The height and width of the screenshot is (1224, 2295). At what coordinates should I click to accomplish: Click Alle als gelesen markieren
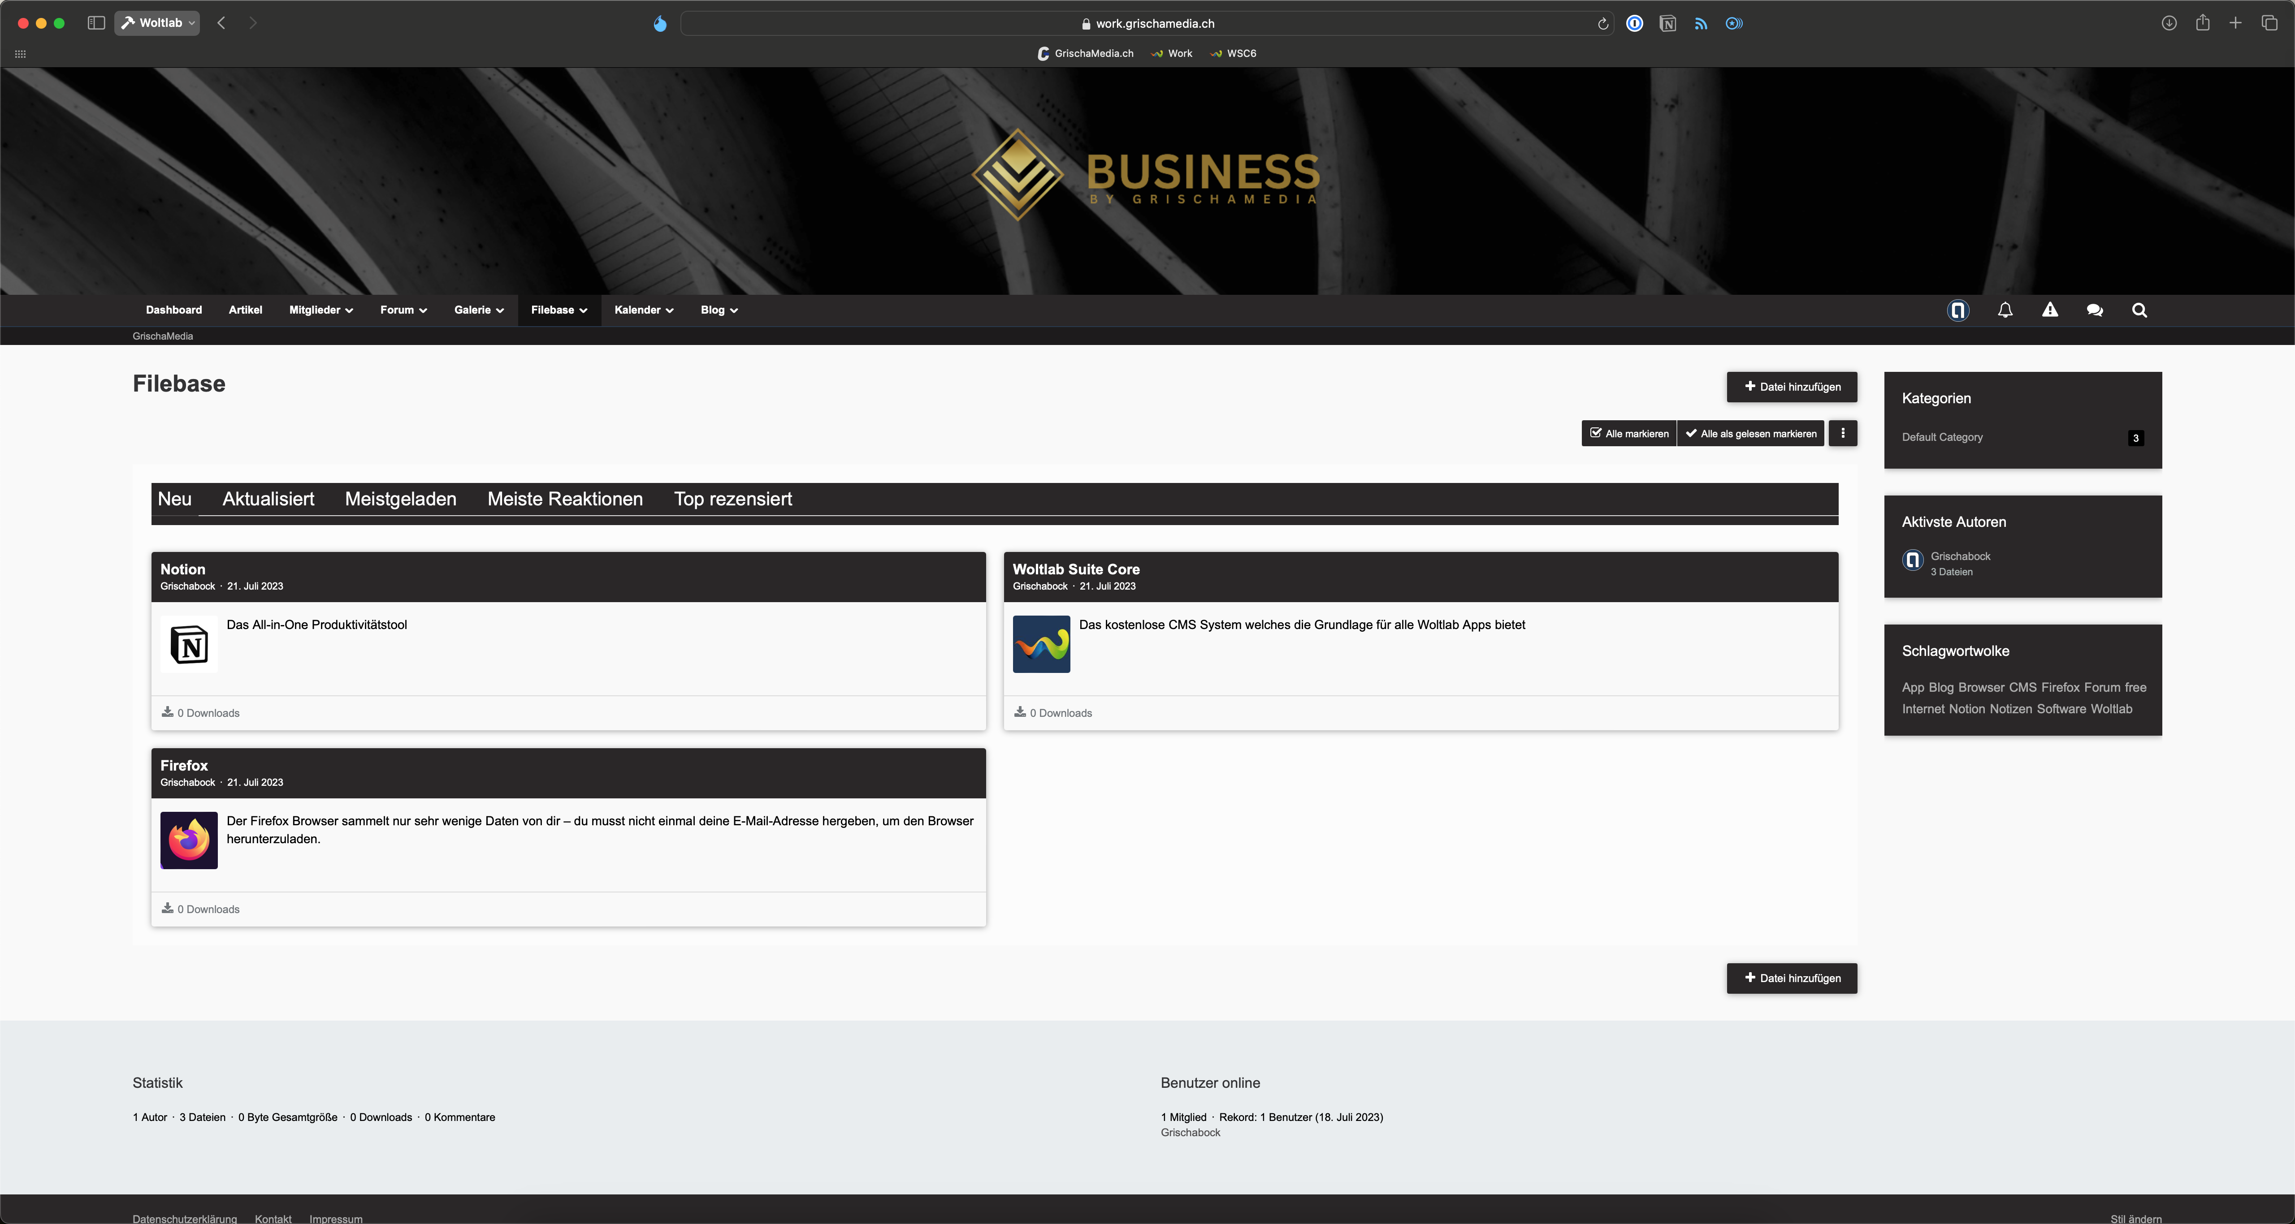point(1751,434)
